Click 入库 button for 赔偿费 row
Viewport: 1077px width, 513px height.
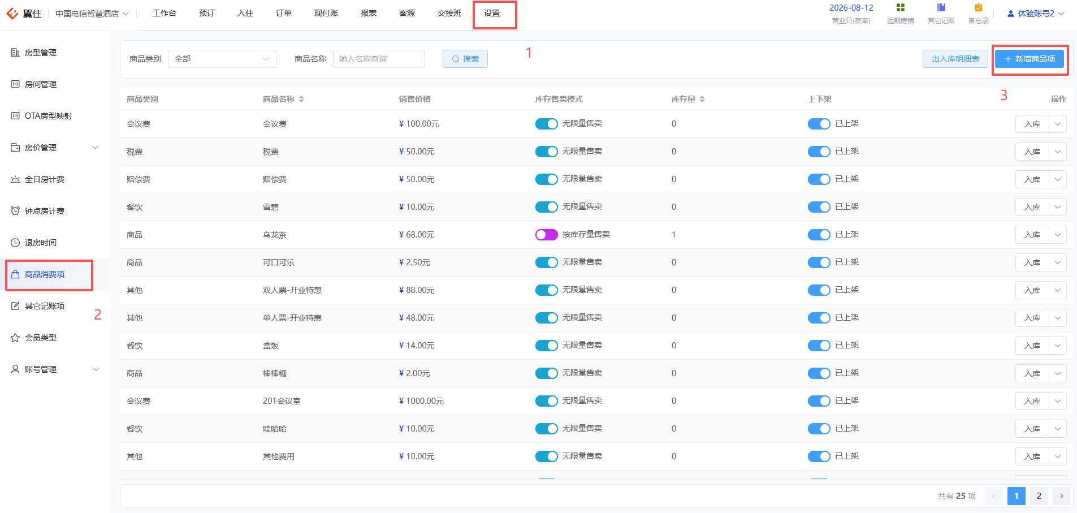pyautogui.click(x=1032, y=179)
